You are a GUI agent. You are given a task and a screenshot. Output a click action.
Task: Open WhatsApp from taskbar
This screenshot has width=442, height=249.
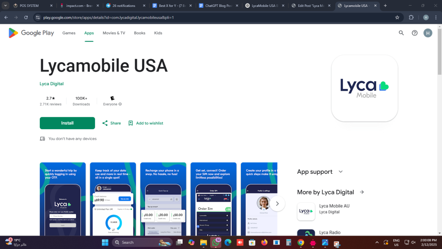click(x=216, y=243)
